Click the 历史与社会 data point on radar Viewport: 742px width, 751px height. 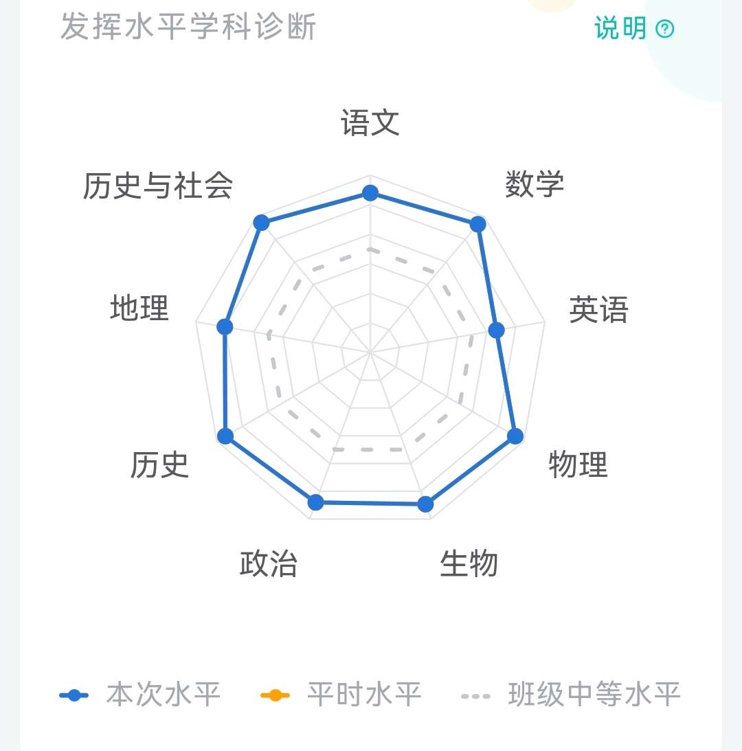[x=261, y=222]
